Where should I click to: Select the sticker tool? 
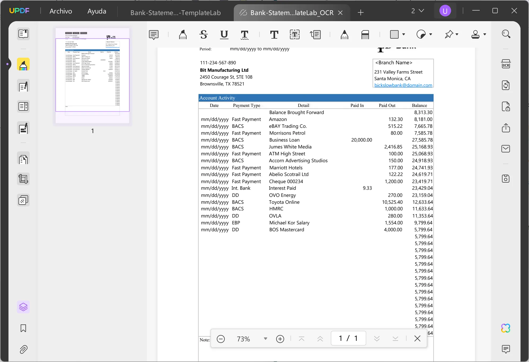(421, 34)
